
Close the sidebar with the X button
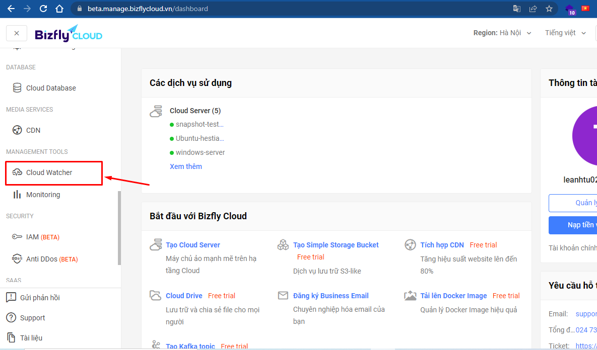point(16,33)
